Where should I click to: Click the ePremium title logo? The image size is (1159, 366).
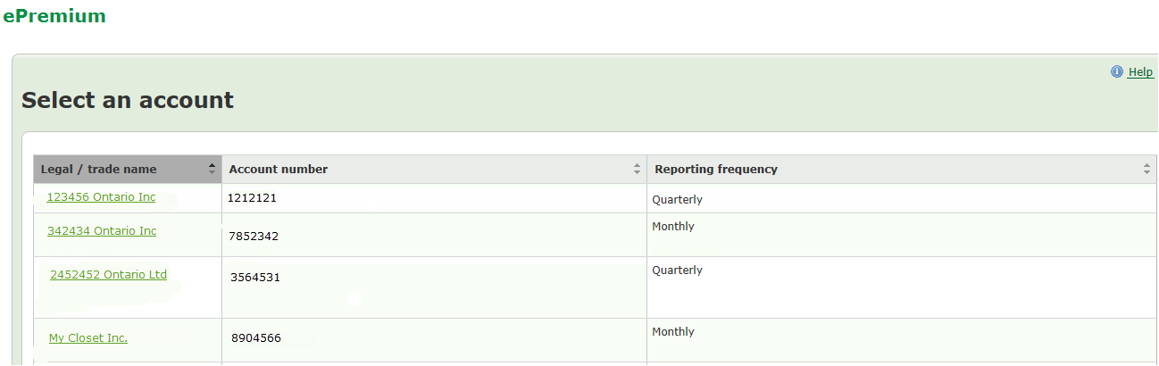(54, 15)
